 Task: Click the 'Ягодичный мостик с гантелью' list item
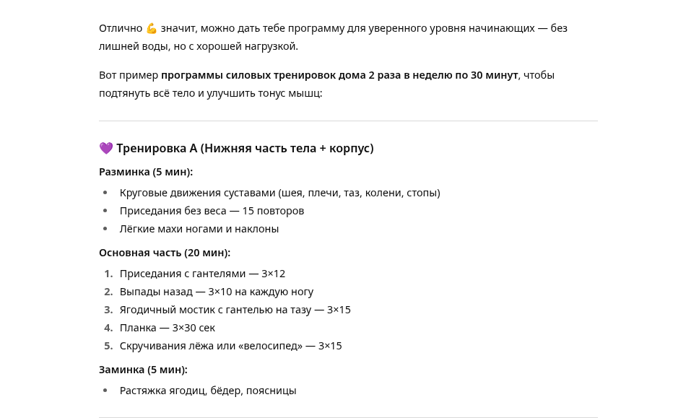pyautogui.click(x=235, y=310)
